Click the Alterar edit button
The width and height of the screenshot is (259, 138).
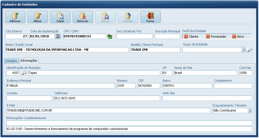[38, 17]
